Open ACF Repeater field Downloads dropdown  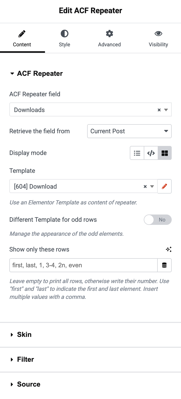pyautogui.click(x=85, y=110)
